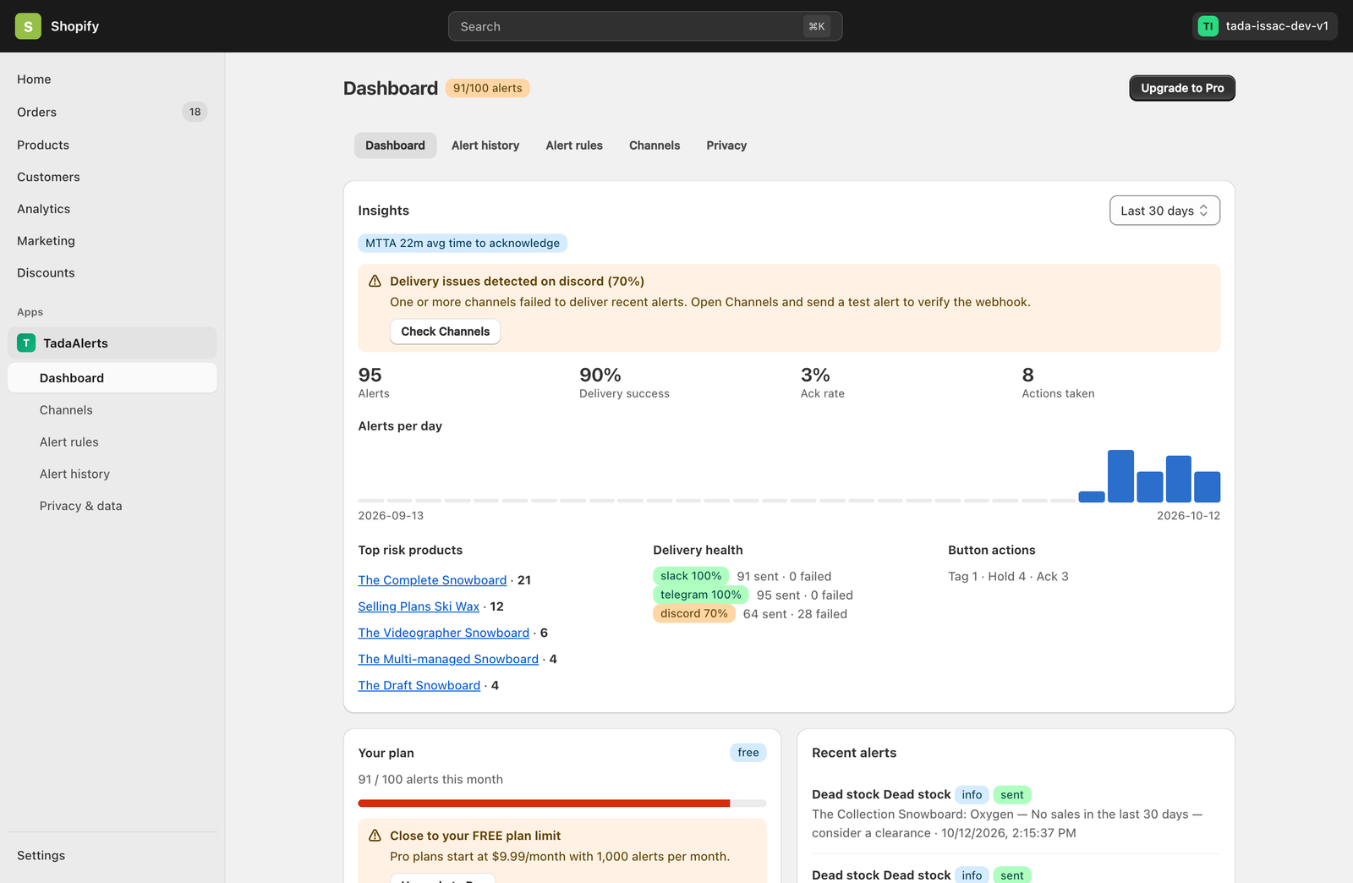Open Products in the sidebar
1353x883 pixels.
pos(112,145)
